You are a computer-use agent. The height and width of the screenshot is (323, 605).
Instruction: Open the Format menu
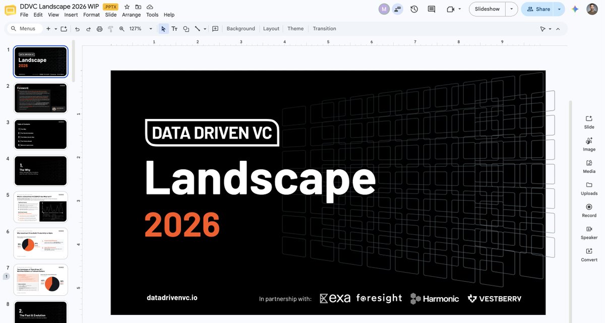pyautogui.click(x=91, y=15)
